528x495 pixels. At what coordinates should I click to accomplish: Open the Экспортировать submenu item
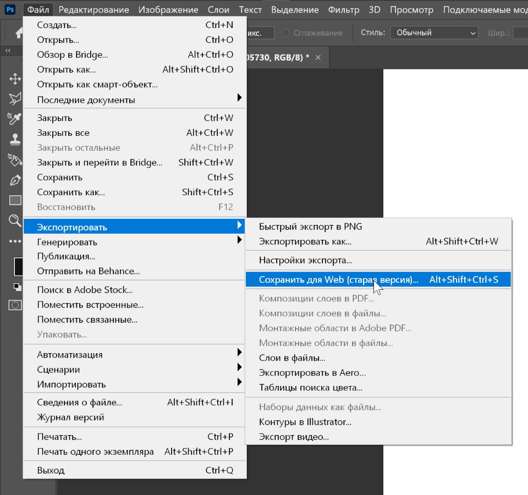point(135,227)
